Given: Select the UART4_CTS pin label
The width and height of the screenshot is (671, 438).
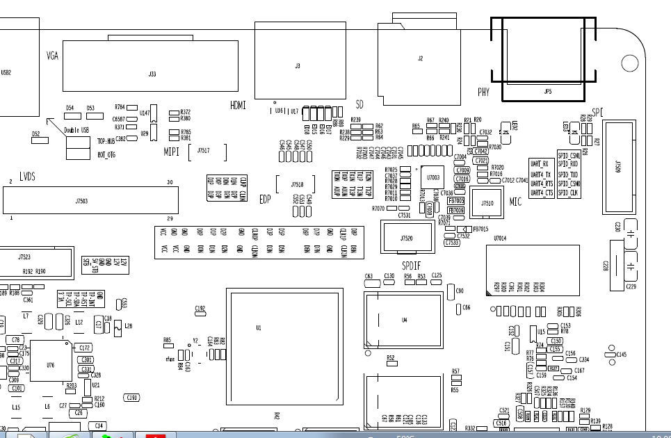Looking at the screenshot, I should 542,193.
